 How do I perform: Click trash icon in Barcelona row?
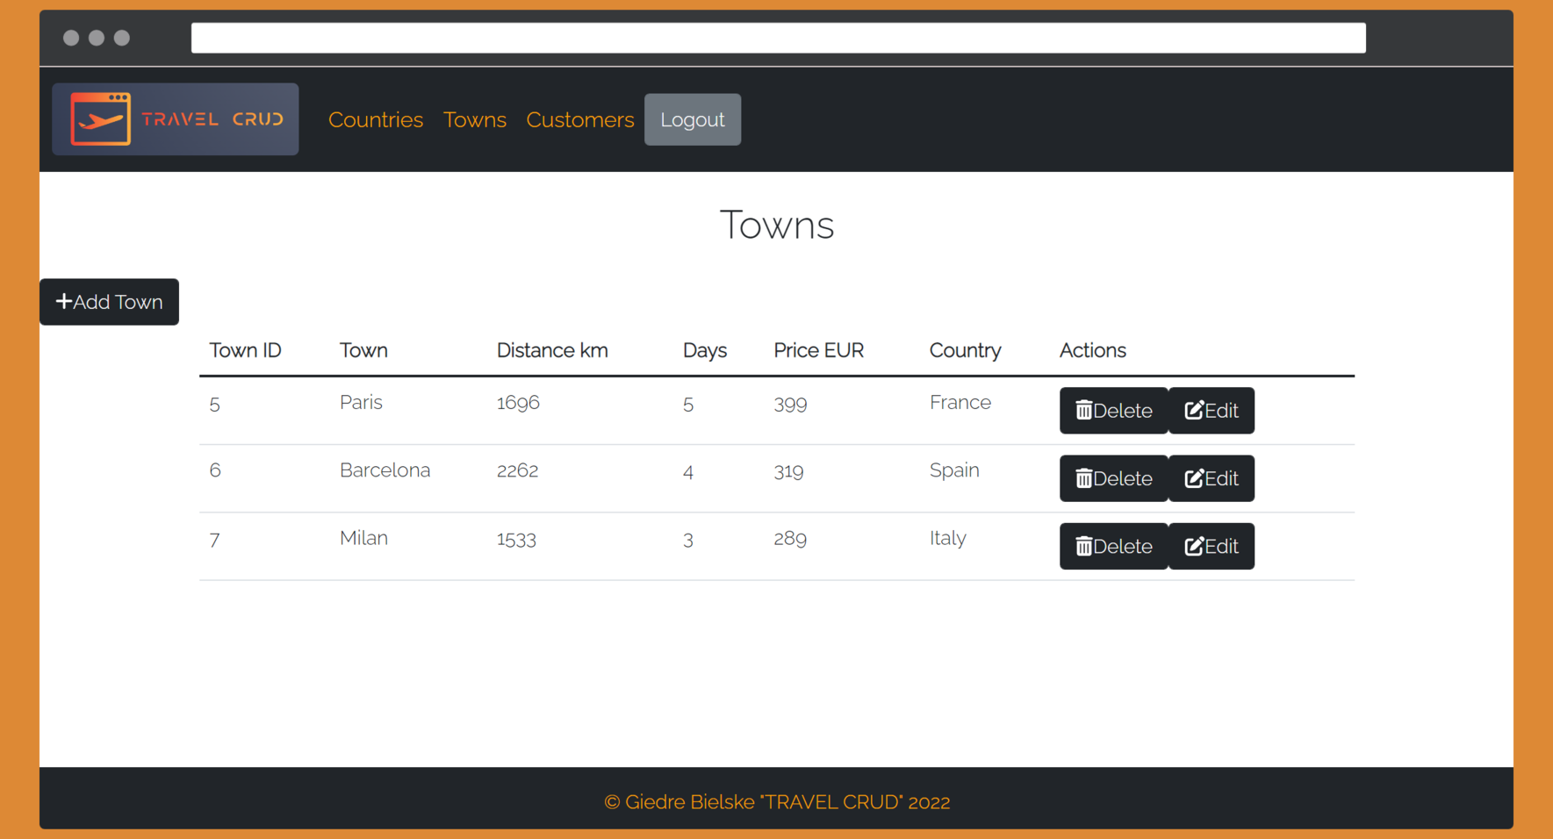[x=1083, y=478]
